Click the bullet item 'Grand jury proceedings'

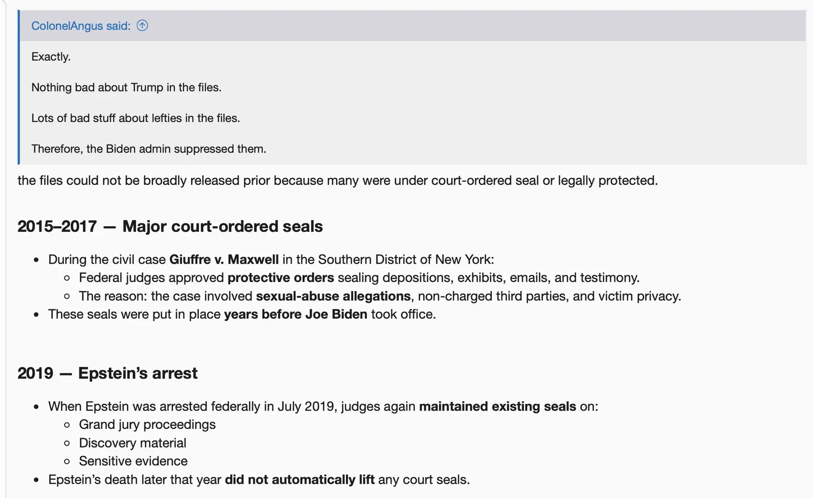coord(147,424)
